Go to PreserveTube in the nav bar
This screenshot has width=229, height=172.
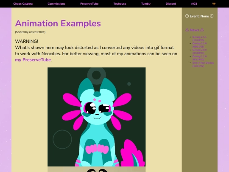89,4
